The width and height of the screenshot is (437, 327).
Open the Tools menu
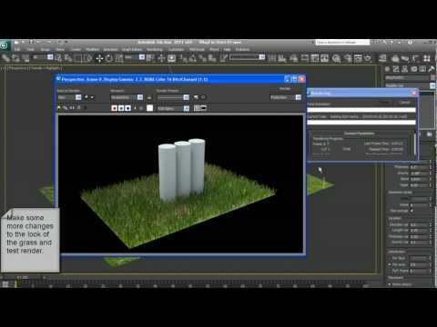31,49
